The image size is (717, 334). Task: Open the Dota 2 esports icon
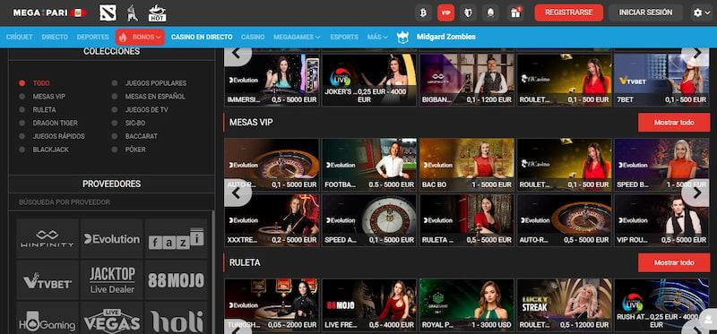click(108, 13)
